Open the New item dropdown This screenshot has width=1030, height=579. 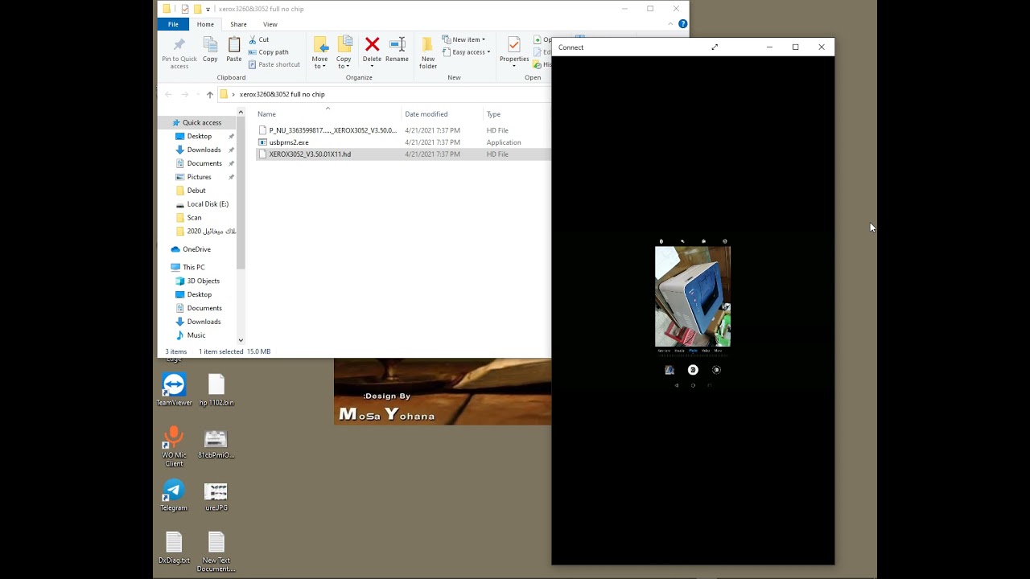(464, 39)
